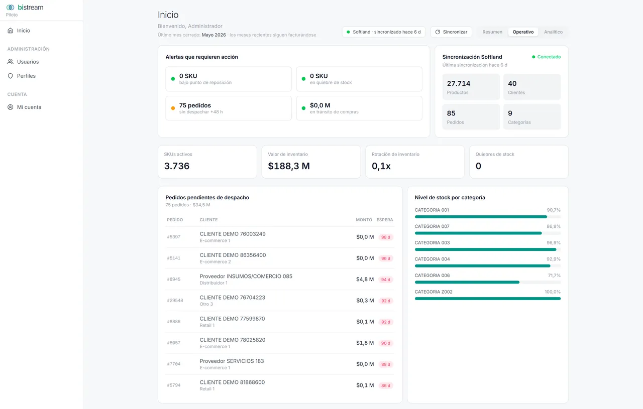The width and height of the screenshot is (643, 409).
Task: Click green status dot in Softland sync badge
Action: (x=349, y=32)
